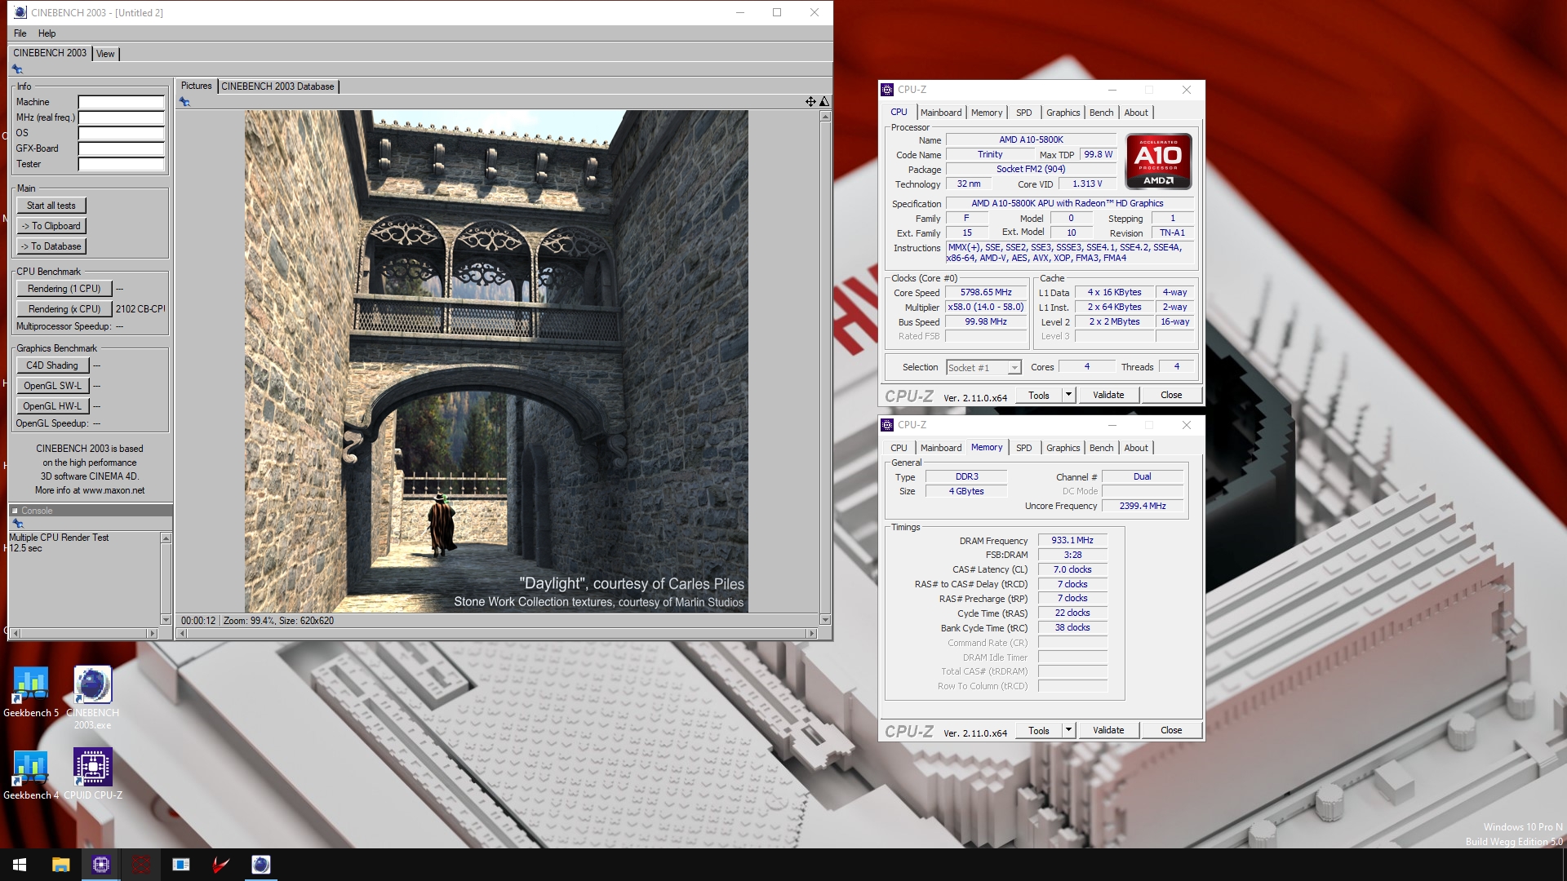Click the Machine input field
Image resolution: width=1567 pixels, height=881 pixels.
(x=122, y=103)
